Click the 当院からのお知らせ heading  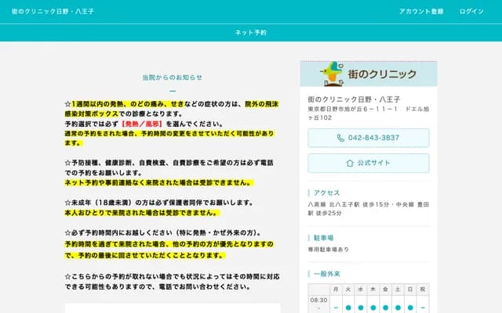tap(172, 77)
